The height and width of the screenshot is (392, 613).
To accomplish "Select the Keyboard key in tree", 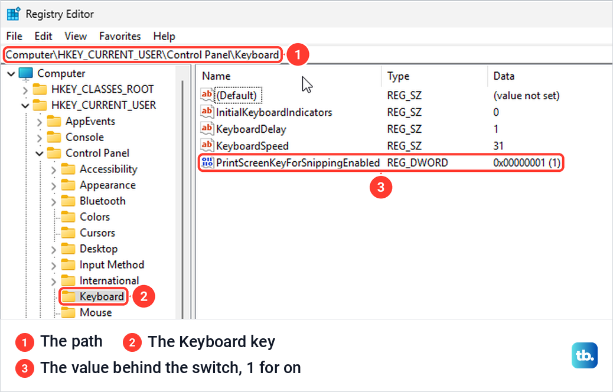I will (102, 296).
